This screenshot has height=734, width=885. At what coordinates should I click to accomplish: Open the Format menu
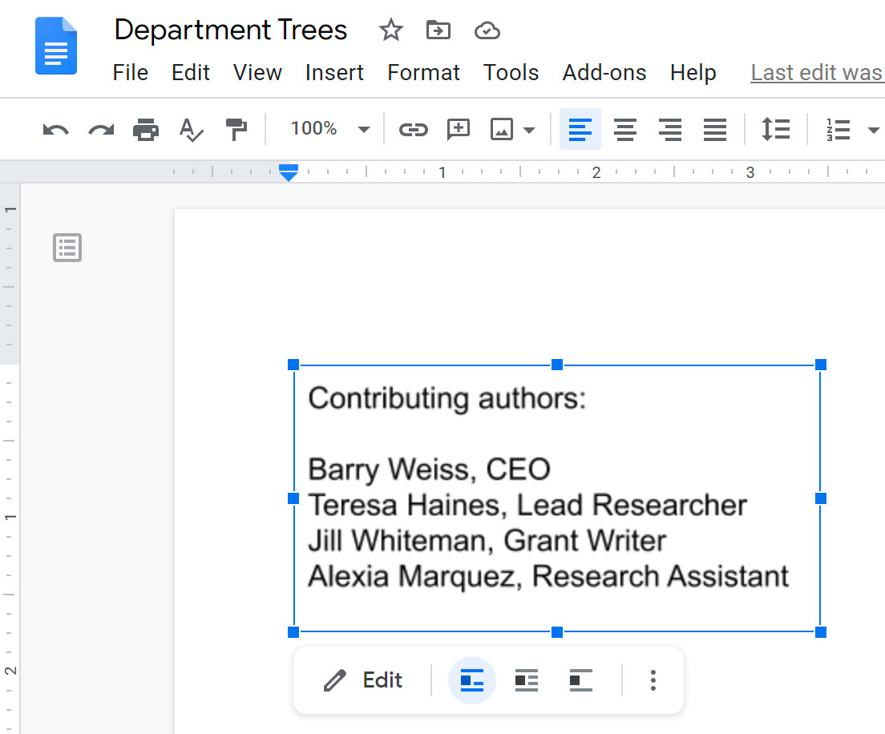(423, 72)
